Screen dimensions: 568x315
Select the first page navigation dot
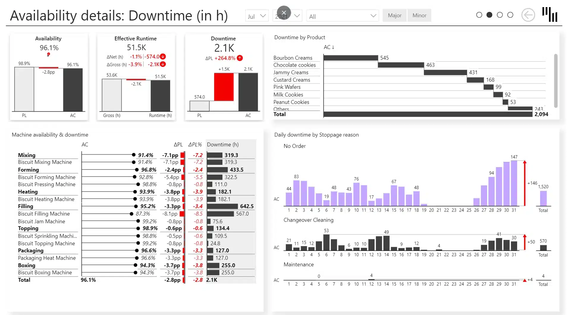click(x=479, y=15)
